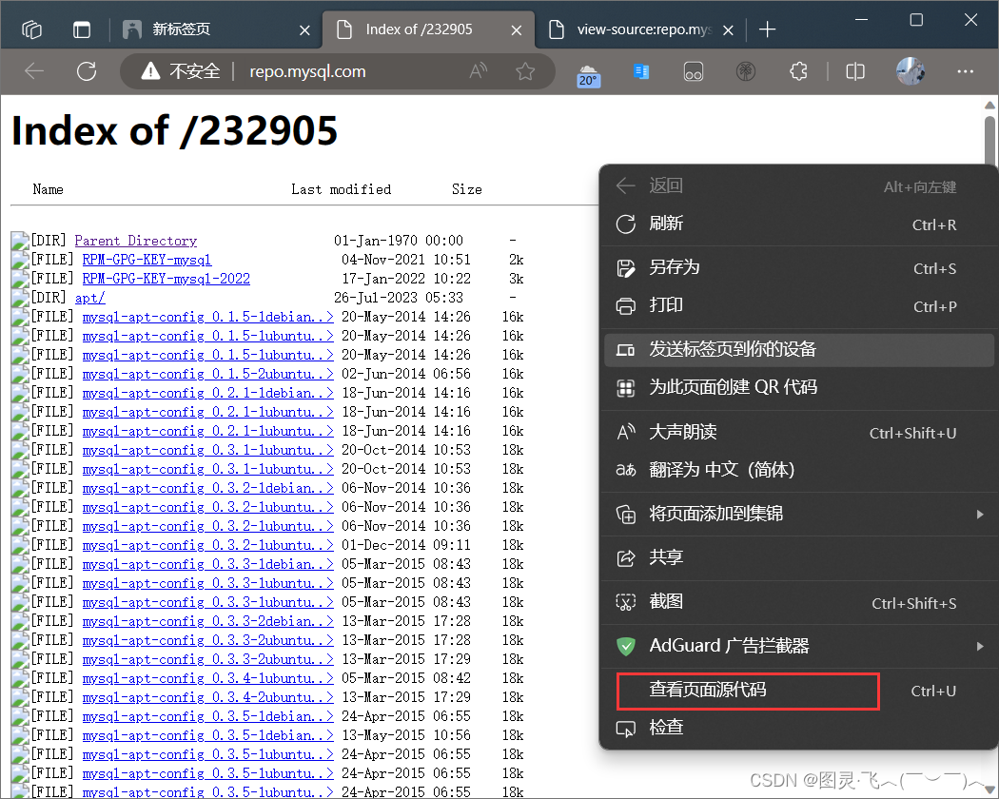This screenshot has width=999, height=799.
Task: Select 为此页面创建 QR 代码 menu entry
Action: pyautogui.click(x=799, y=387)
